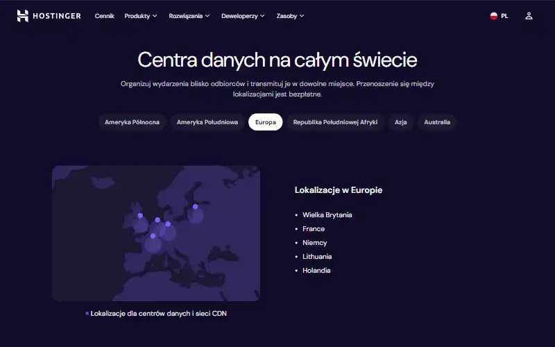Open the user account icon
This screenshot has width=555, height=347.
[529, 16]
